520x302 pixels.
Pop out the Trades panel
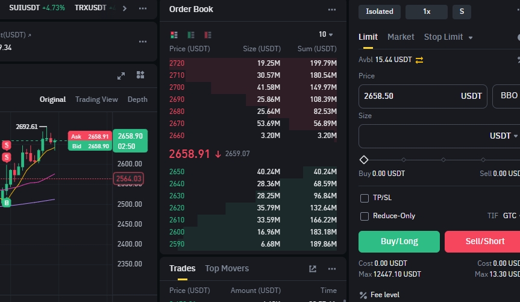(x=312, y=269)
